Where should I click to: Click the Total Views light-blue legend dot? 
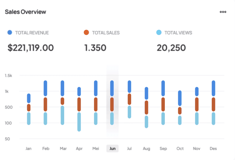tap(159, 33)
